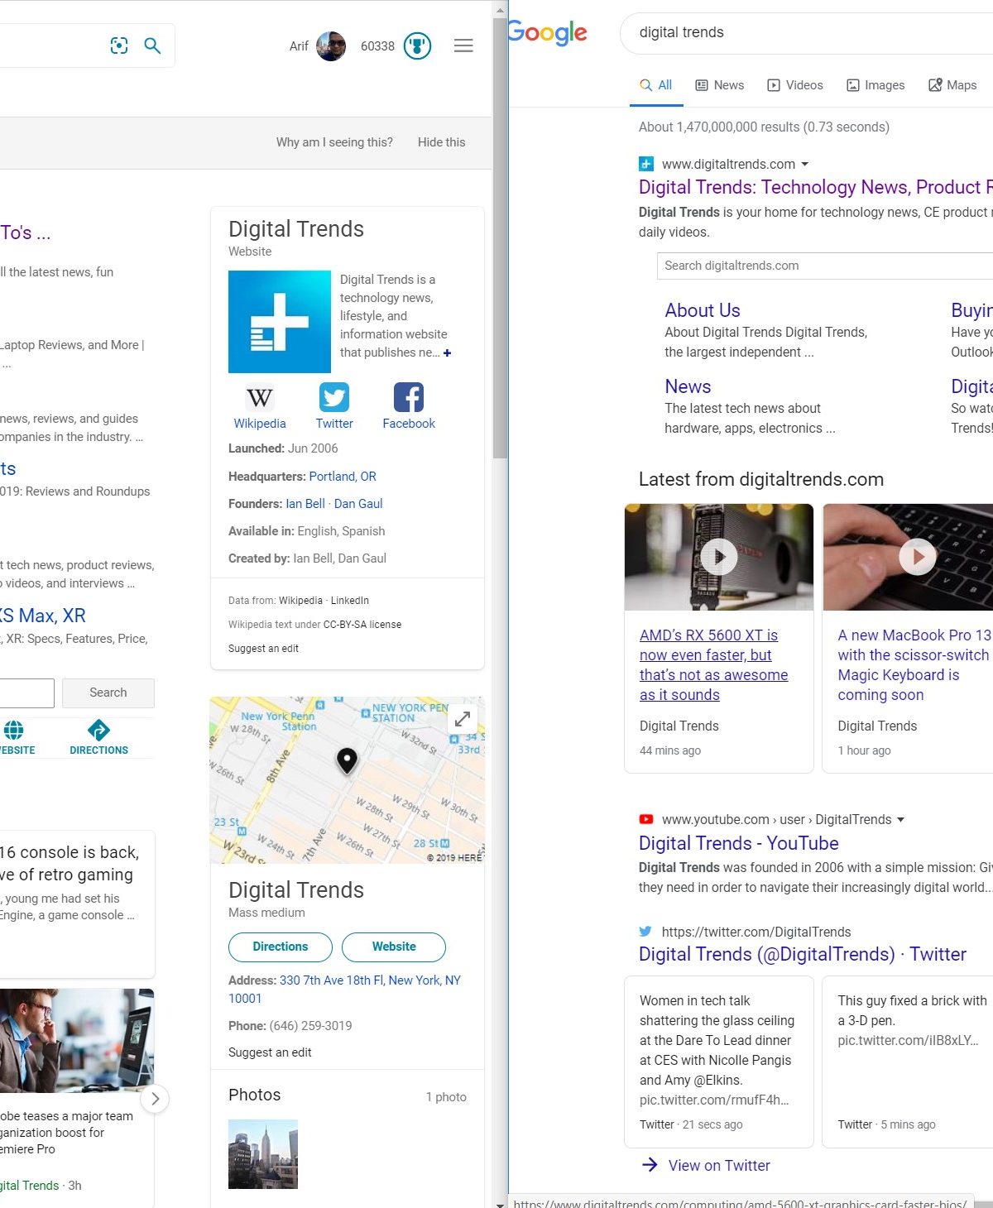Open Arif's profile avatar
993x1208 pixels.
[331, 46]
